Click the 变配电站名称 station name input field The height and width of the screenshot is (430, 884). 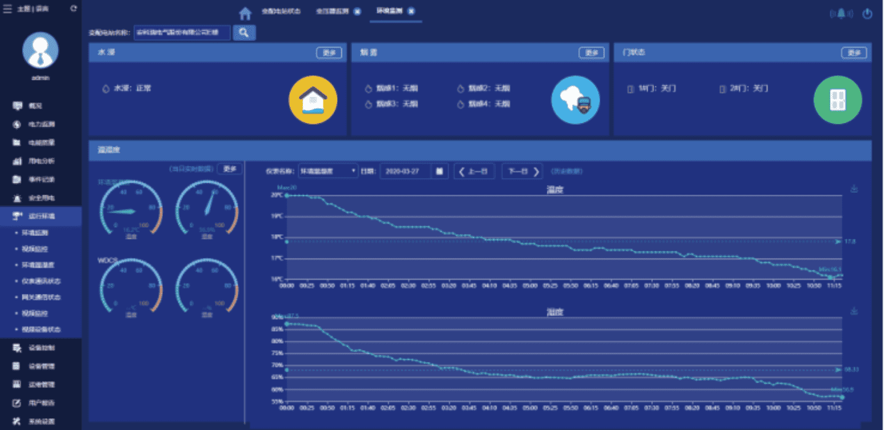pyautogui.click(x=181, y=33)
